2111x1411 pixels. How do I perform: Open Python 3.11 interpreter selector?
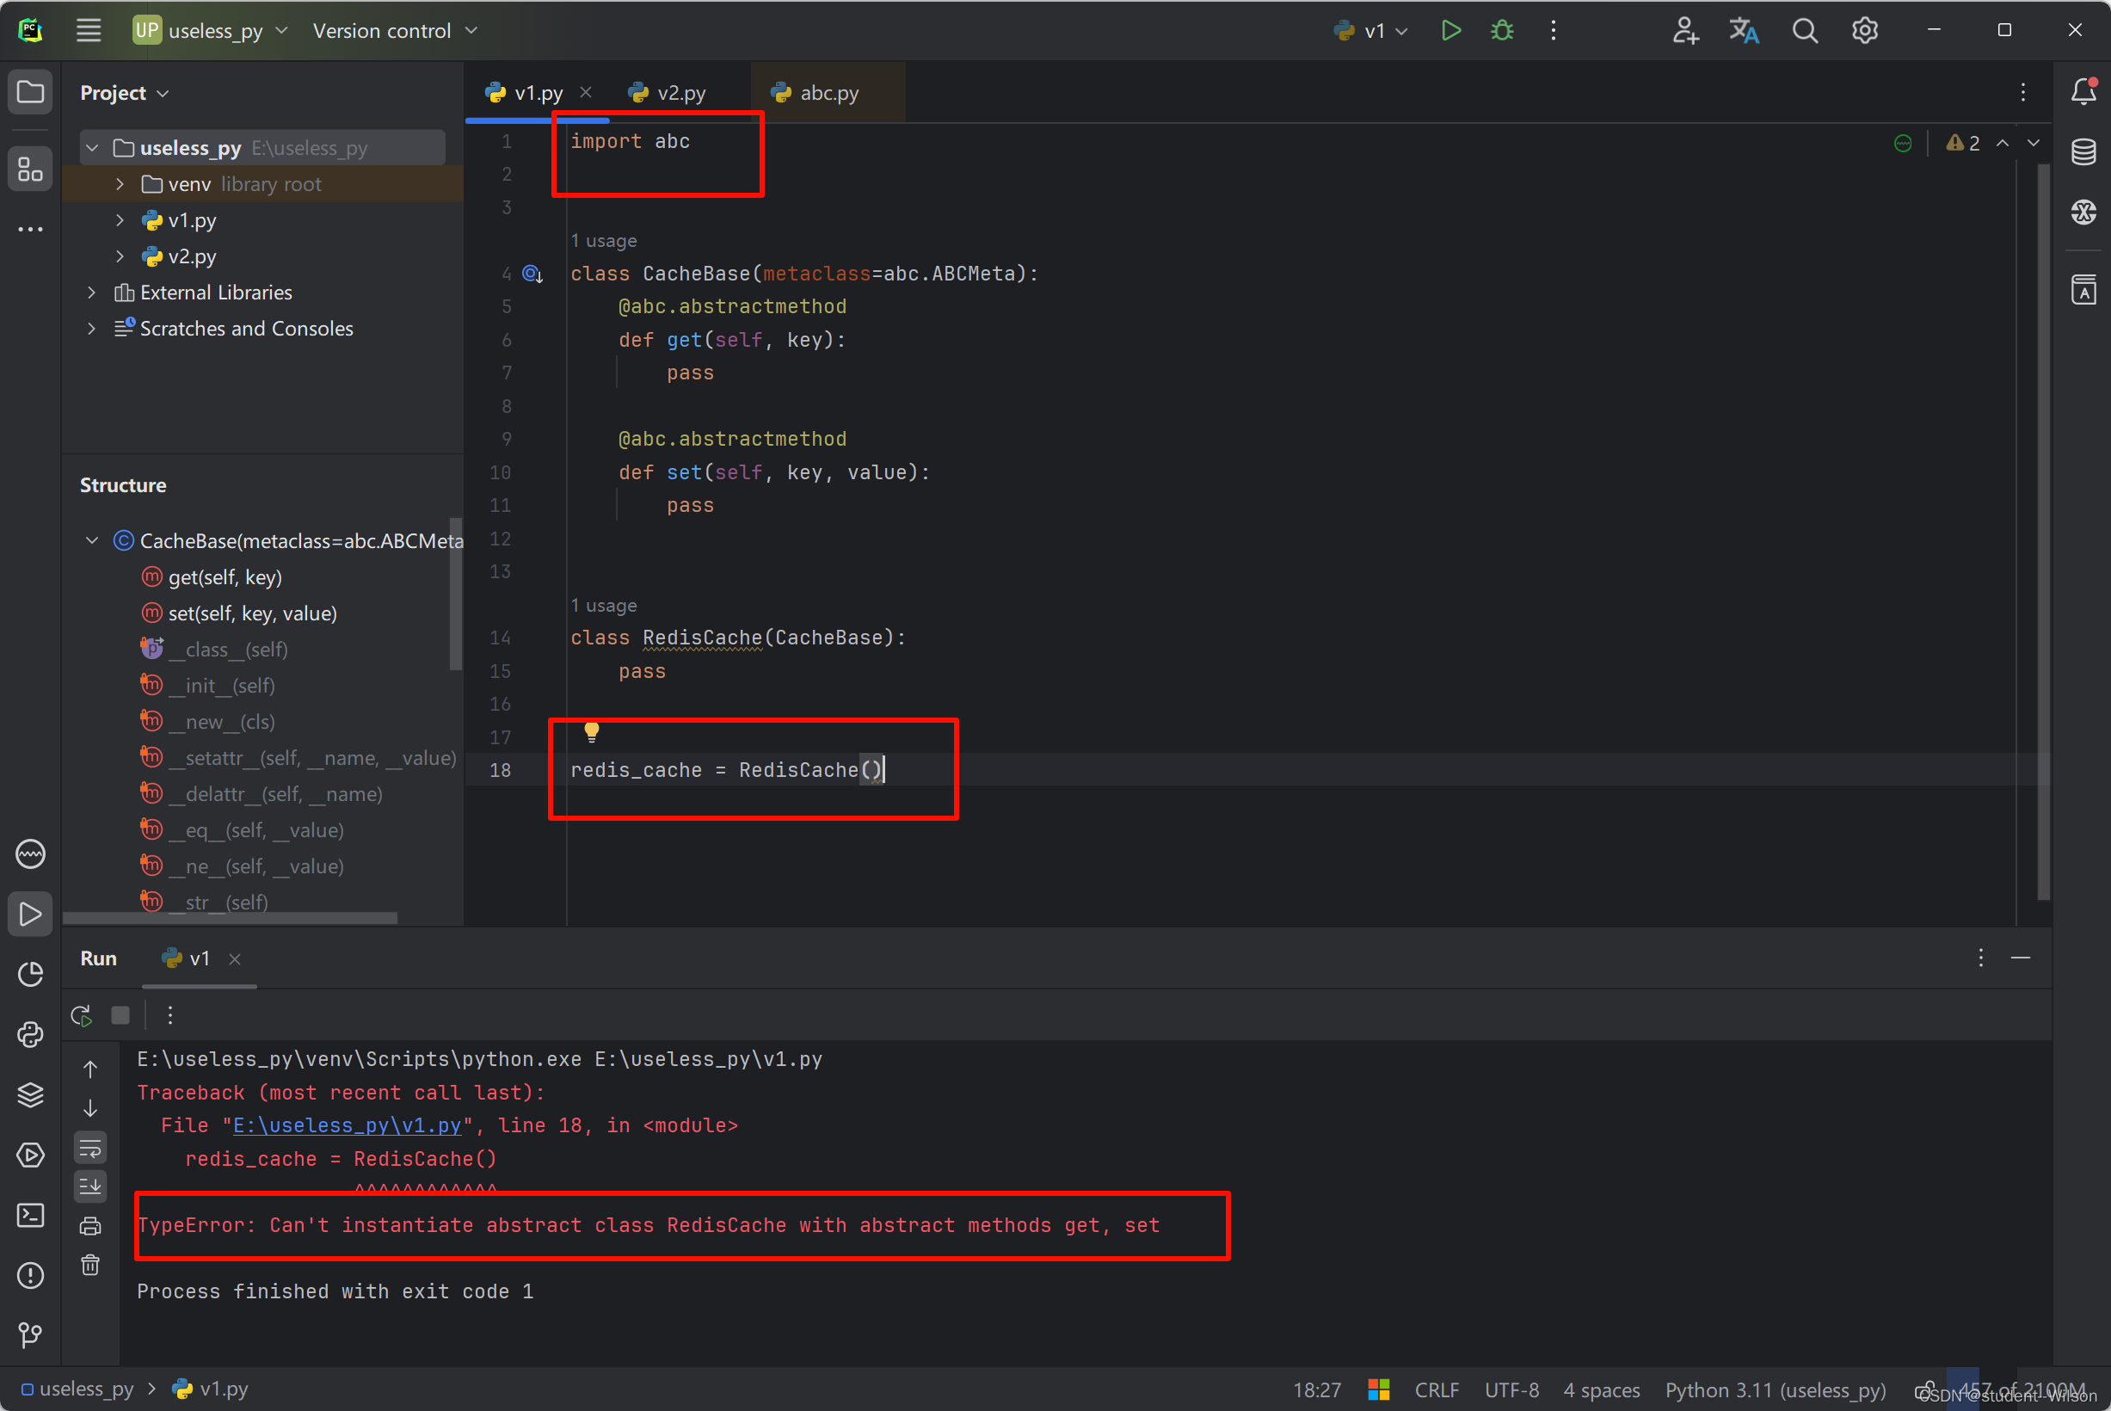point(1775,1389)
